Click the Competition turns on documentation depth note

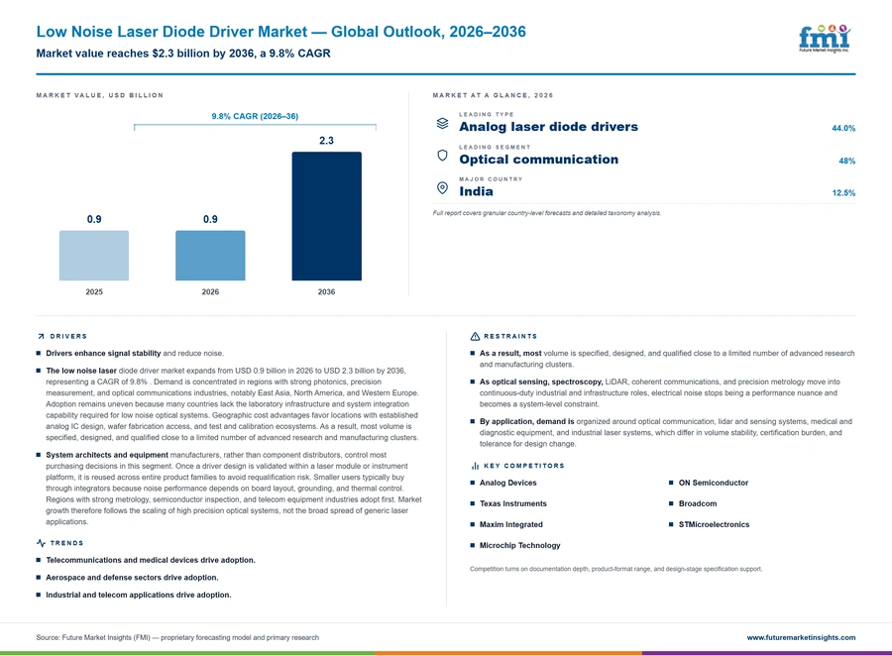pos(616,569)
